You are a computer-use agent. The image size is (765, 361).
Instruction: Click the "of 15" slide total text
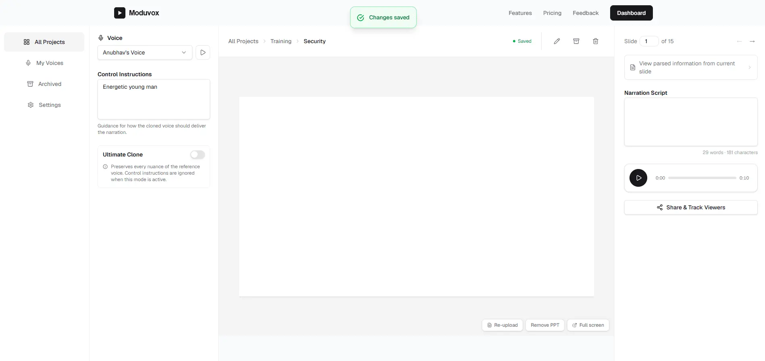tap(667, 41)
